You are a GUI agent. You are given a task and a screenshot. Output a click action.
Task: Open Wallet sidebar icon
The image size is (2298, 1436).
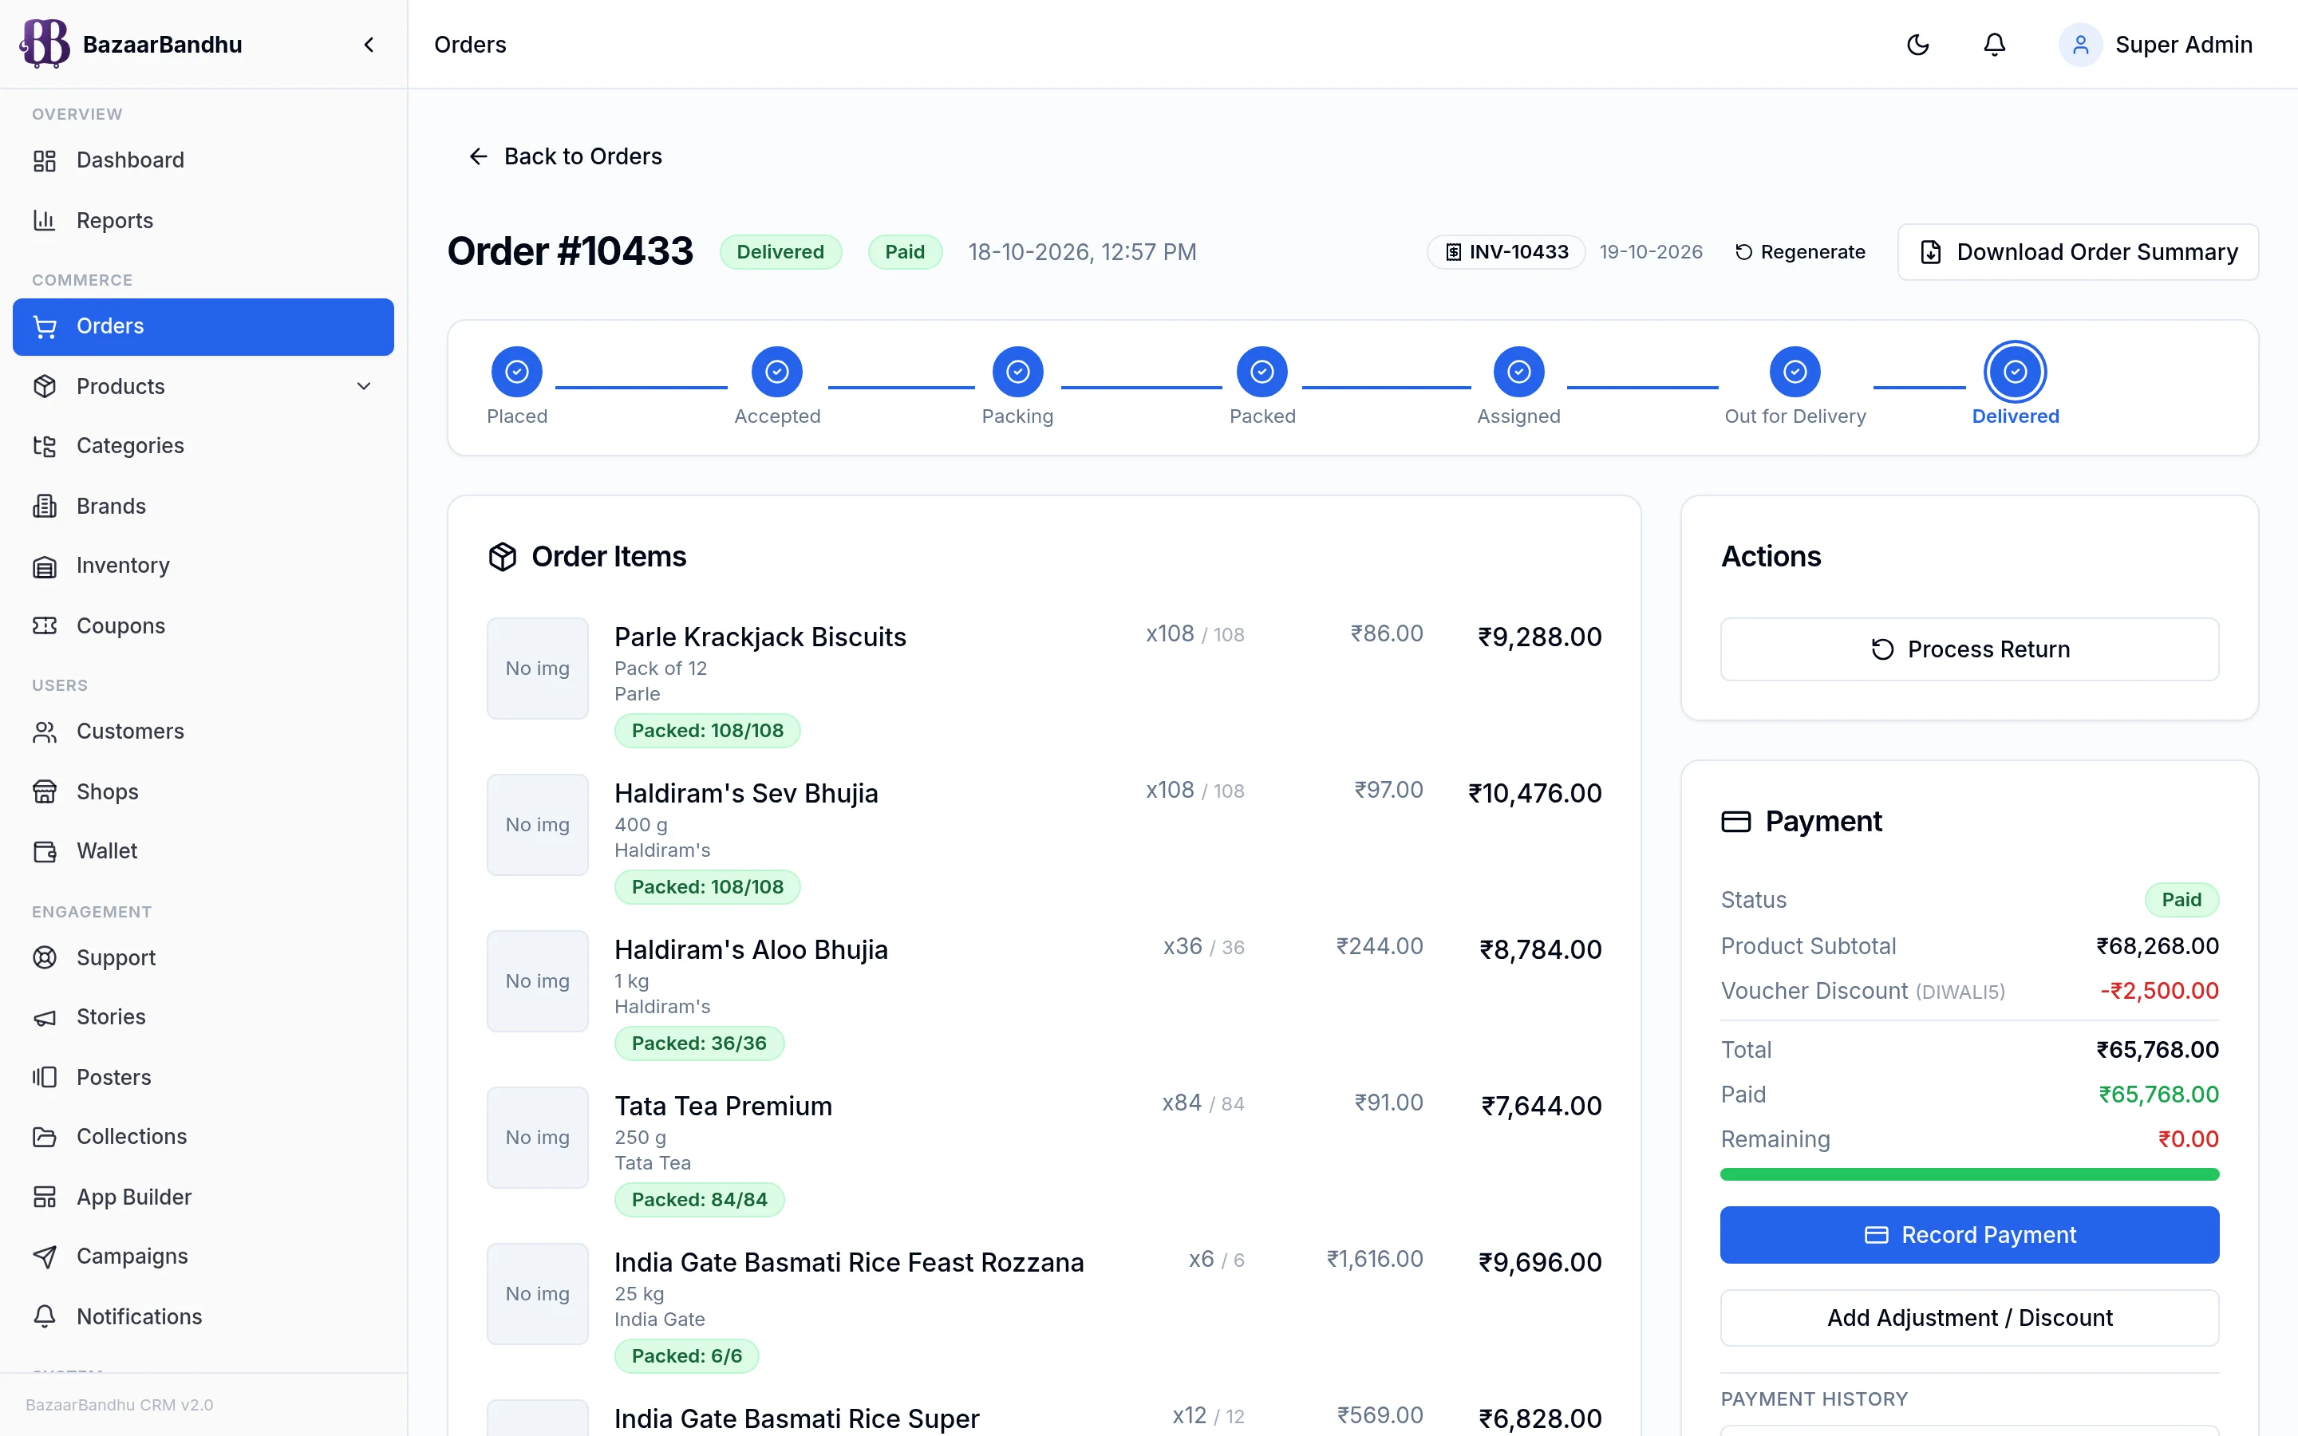click(x=45, y=851)
